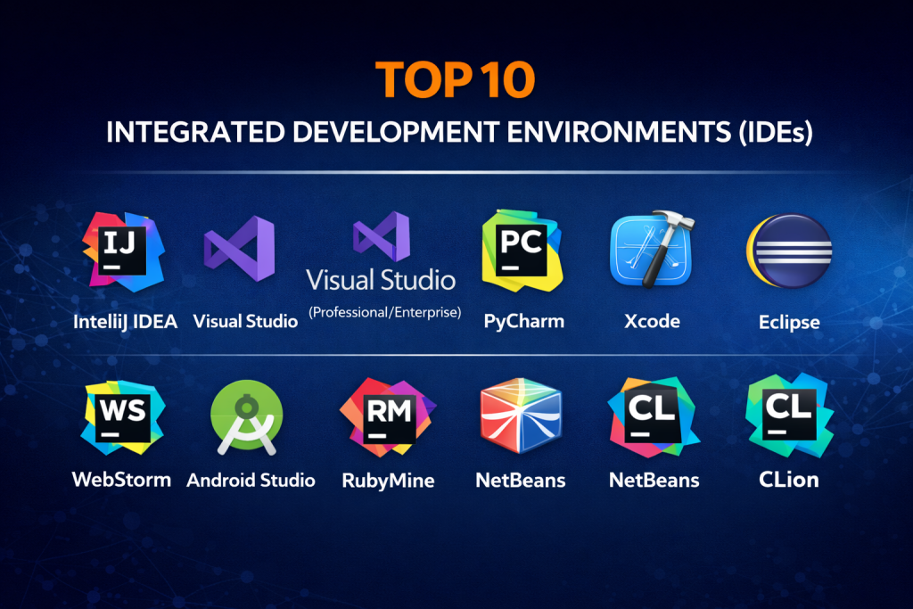Click the 'WebStorm' text label

[x=121, y=480]
